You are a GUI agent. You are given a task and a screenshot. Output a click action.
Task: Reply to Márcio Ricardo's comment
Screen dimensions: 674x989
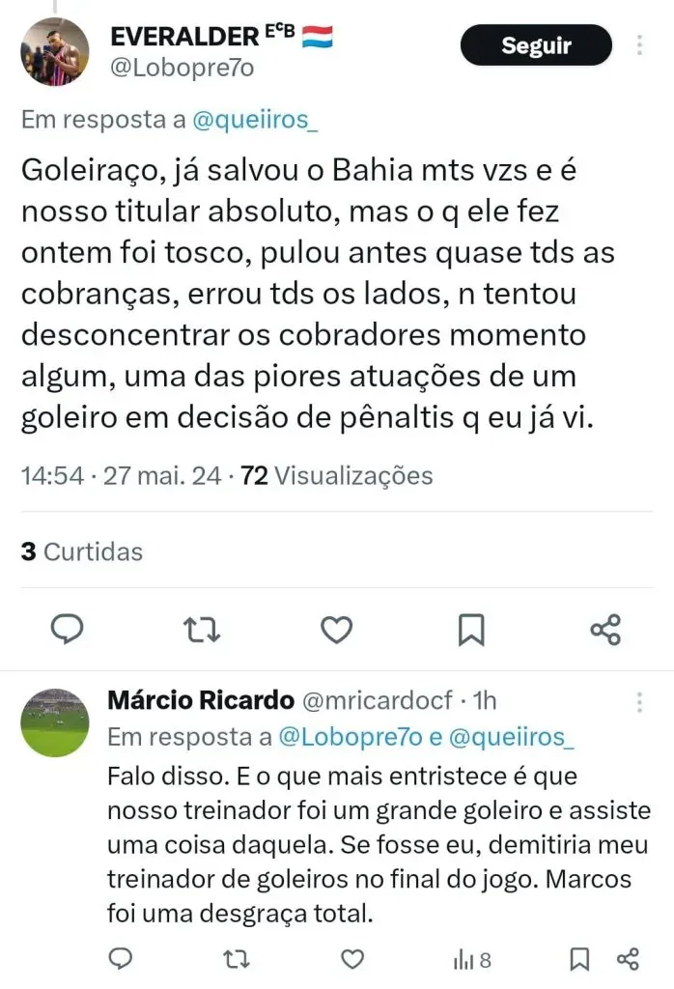tap(121, 959)
